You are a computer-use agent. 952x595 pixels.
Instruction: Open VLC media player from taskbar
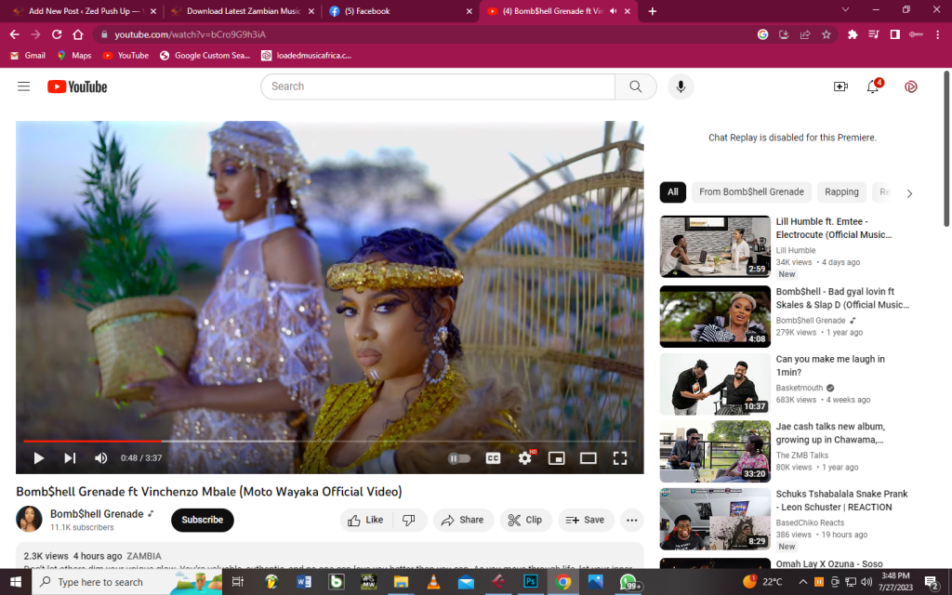(x=433, y=582)
